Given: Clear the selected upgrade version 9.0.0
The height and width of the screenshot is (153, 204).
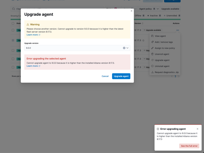Looking at the screenshot, I should pyautogui.click(x=124, y=48).
